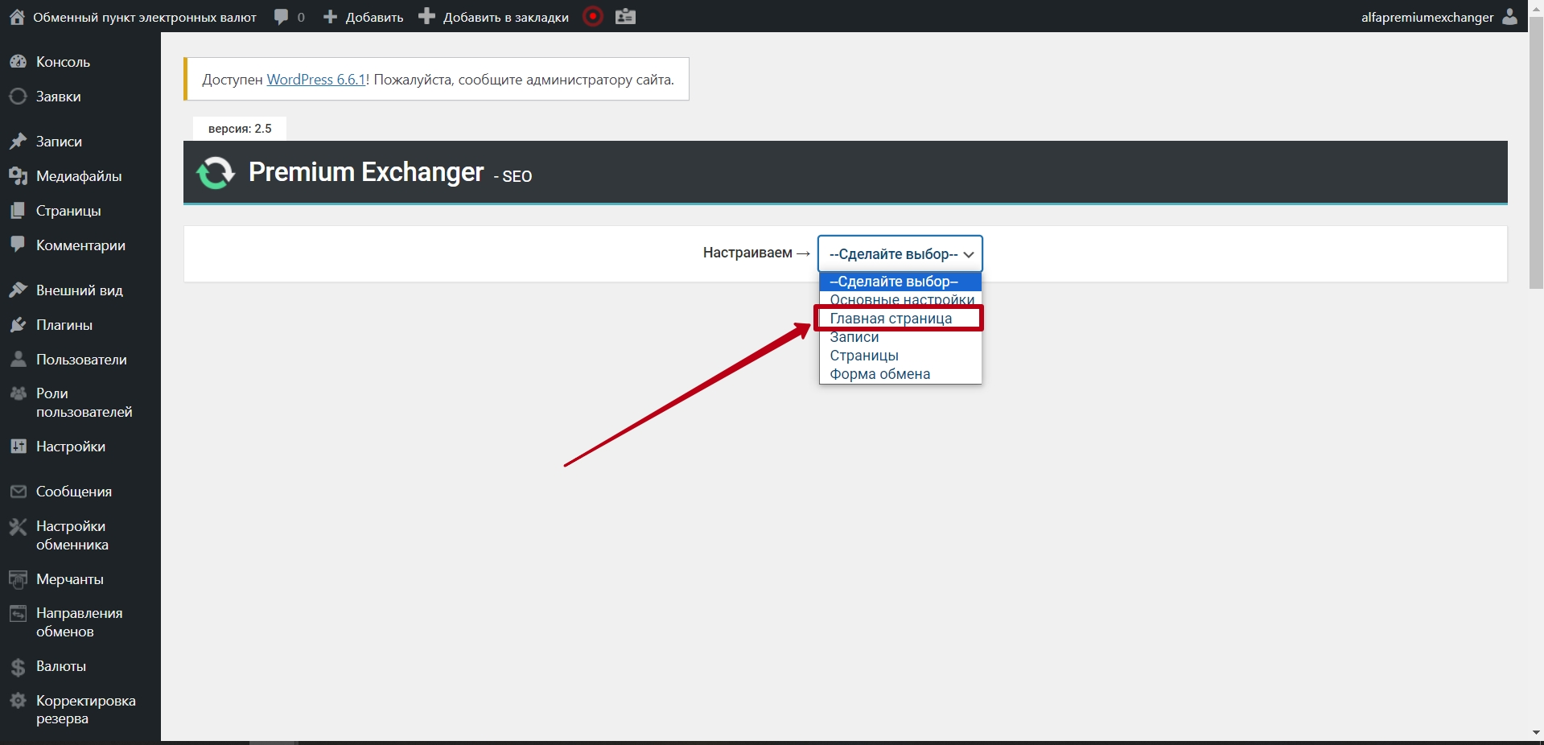Open the comments bubble icon in top bar
Image resolution: width=1544 pixels, height=745 pixels.
pyautogui.click(x=281, y=17)
